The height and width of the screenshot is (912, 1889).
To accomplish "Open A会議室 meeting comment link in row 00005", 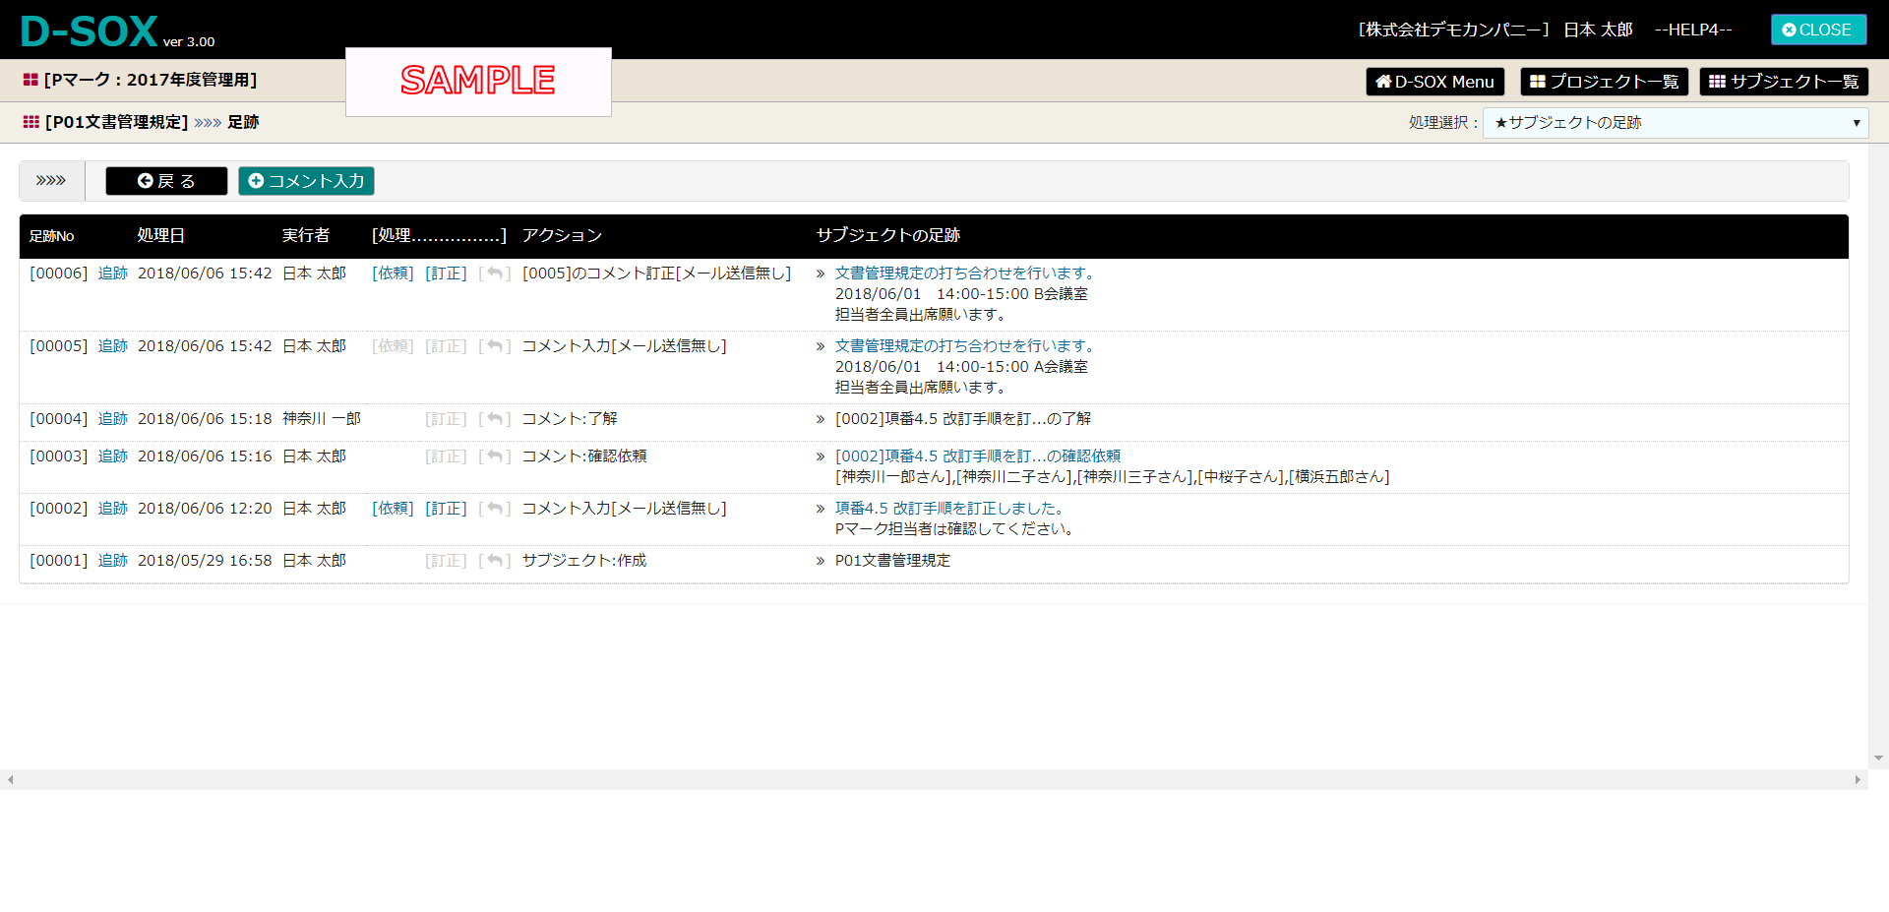I will point(967,346).
